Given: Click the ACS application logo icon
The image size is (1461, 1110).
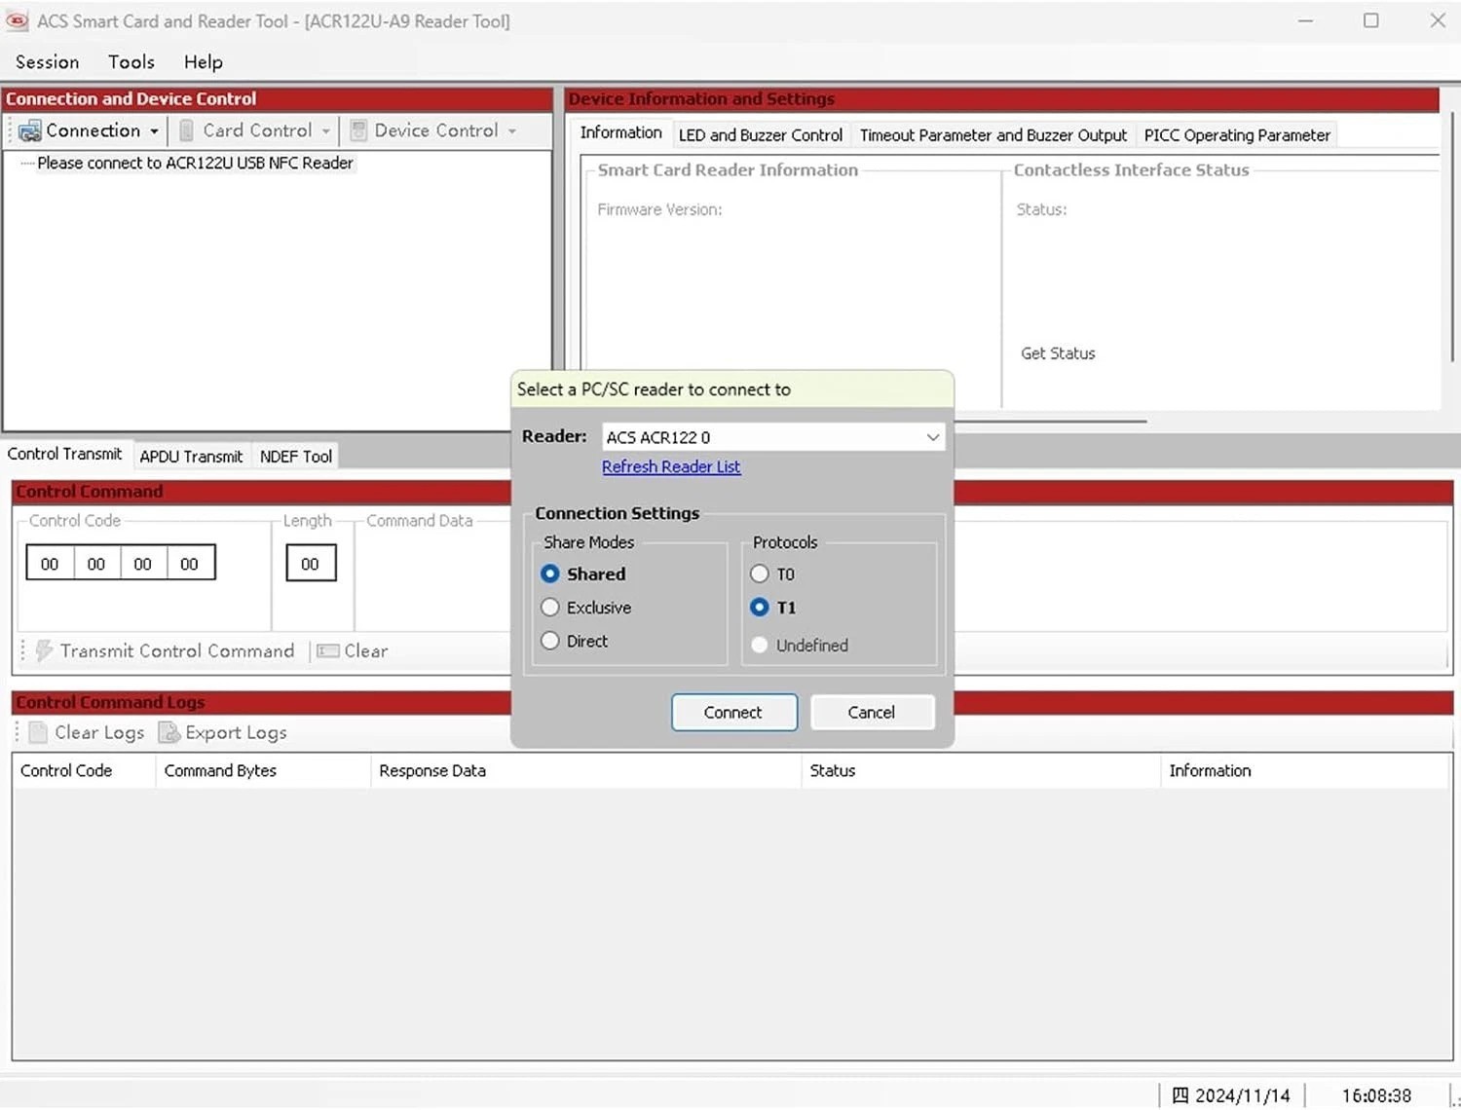Looking at the screenshot, I should tap(17, 20).
